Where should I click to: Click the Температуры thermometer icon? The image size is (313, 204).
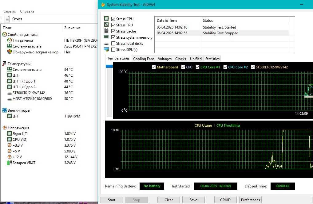coord(4,64)
